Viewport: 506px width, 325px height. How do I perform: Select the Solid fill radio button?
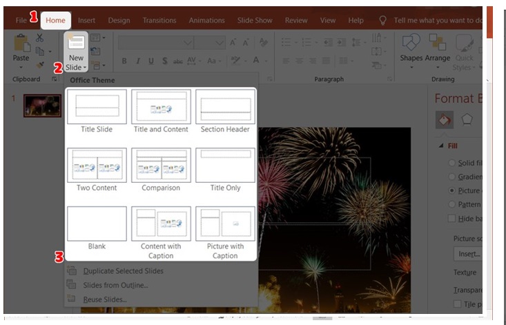pyautogui.click(x=452, y=162)
